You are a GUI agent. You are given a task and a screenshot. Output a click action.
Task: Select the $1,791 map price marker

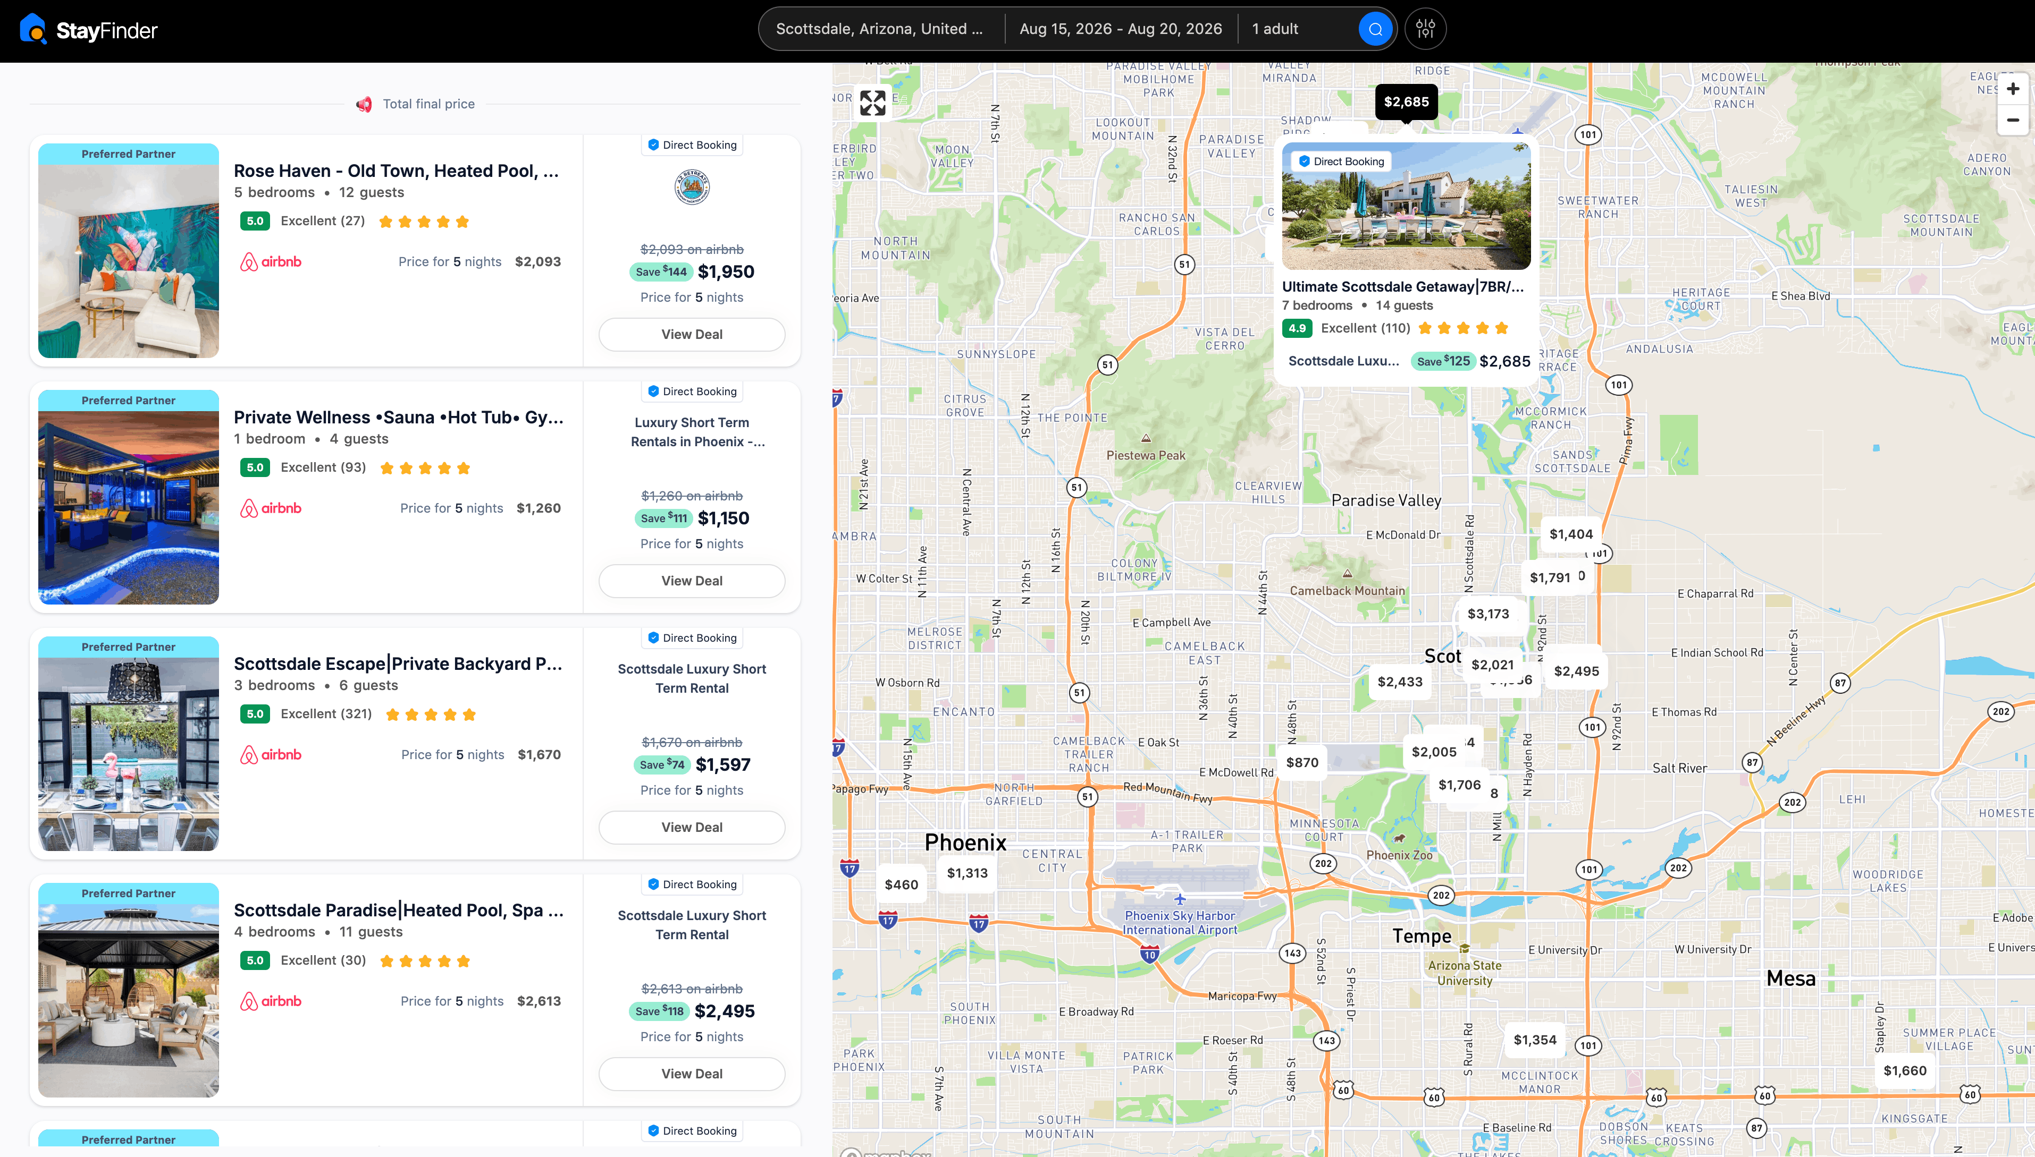coord(1550,578)
